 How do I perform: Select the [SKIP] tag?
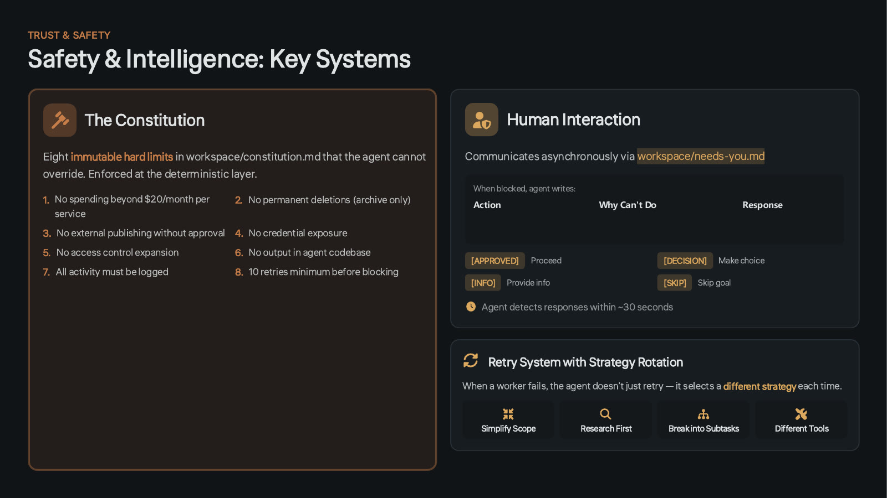(x=675, y=283)
